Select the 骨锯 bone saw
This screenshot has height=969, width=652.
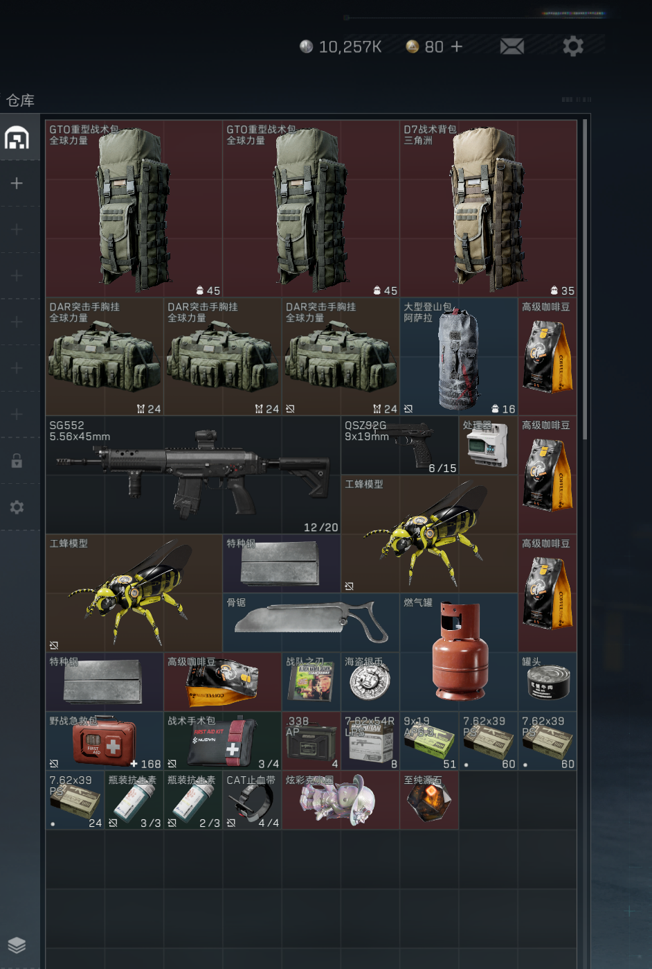pos(311,622)
